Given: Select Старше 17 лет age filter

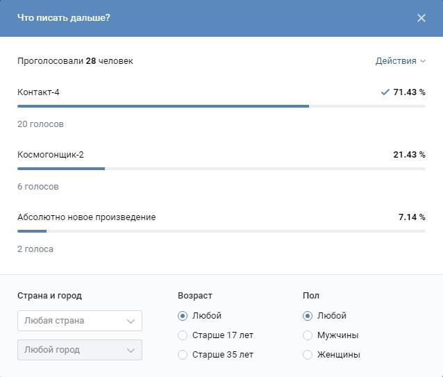Looking at the screenshot, I should (183, 335).
